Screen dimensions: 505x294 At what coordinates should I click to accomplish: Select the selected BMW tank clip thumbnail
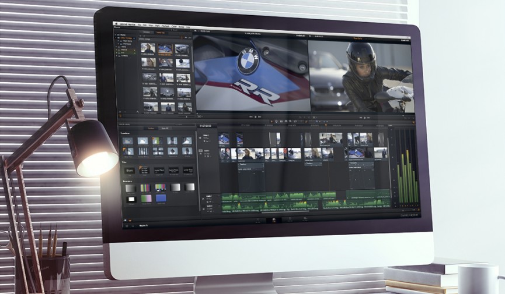[165, 49]
